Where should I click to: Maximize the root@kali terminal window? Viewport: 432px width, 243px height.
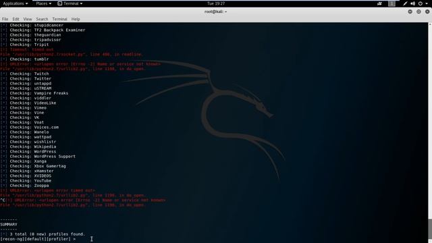coord(418,11)
